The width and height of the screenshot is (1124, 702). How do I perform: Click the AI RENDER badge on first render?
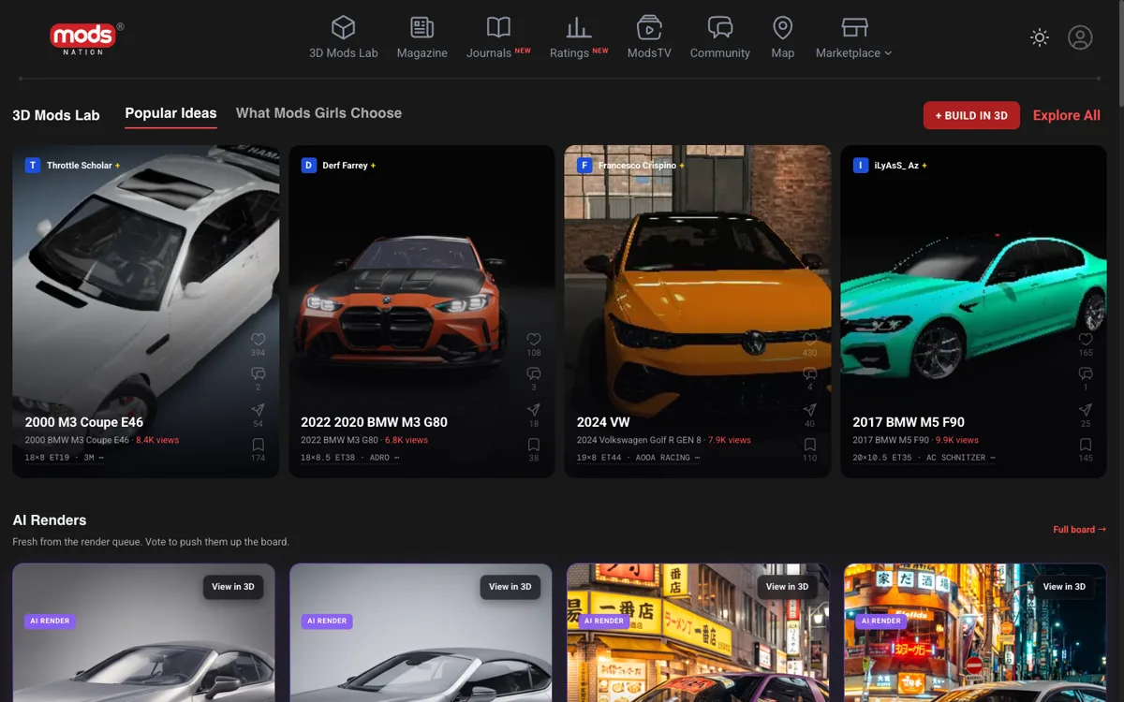coord(49,621)
